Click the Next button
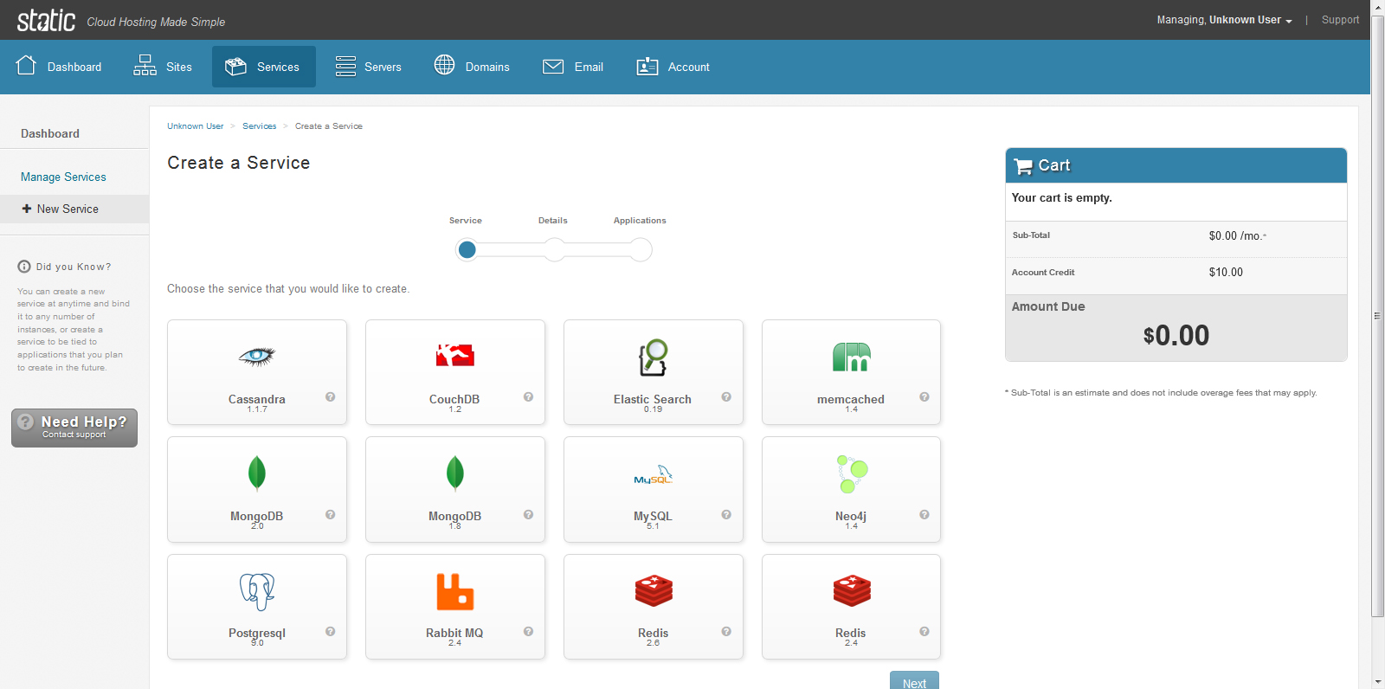 pyautogui.click(x=914, y=681)
